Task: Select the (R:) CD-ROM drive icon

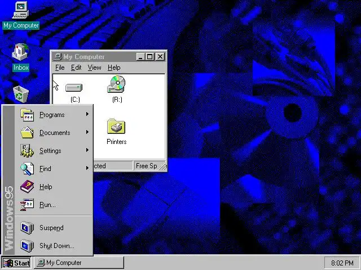Action: (117, 84)
